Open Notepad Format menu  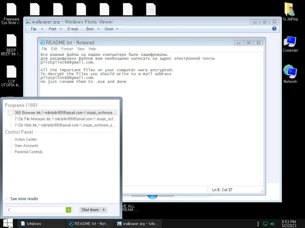click(x=67, y=49)
